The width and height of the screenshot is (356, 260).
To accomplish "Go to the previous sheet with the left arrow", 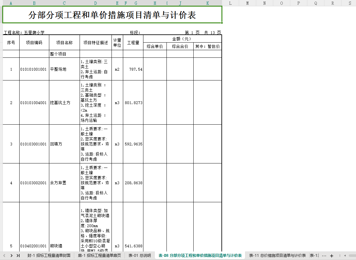I will coord(4,256).
